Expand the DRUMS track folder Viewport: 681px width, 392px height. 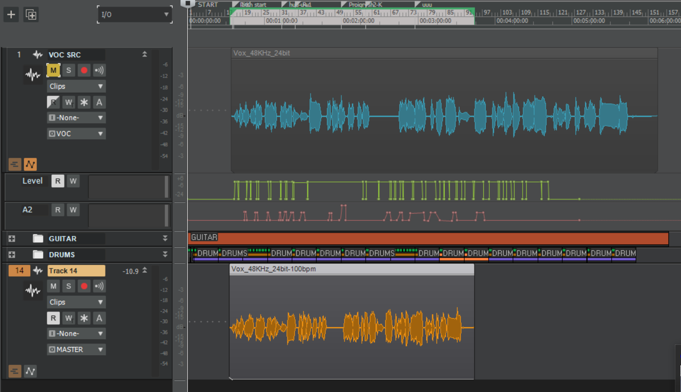click(x=12, y=255)
